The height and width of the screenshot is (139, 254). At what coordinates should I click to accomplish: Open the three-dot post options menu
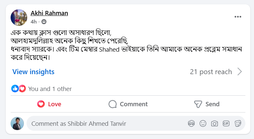coord(238,17)
